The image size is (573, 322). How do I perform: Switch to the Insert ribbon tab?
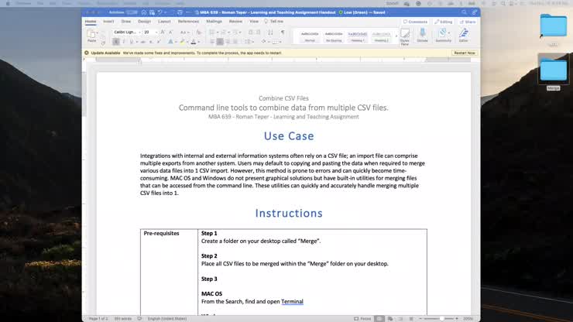108,22
